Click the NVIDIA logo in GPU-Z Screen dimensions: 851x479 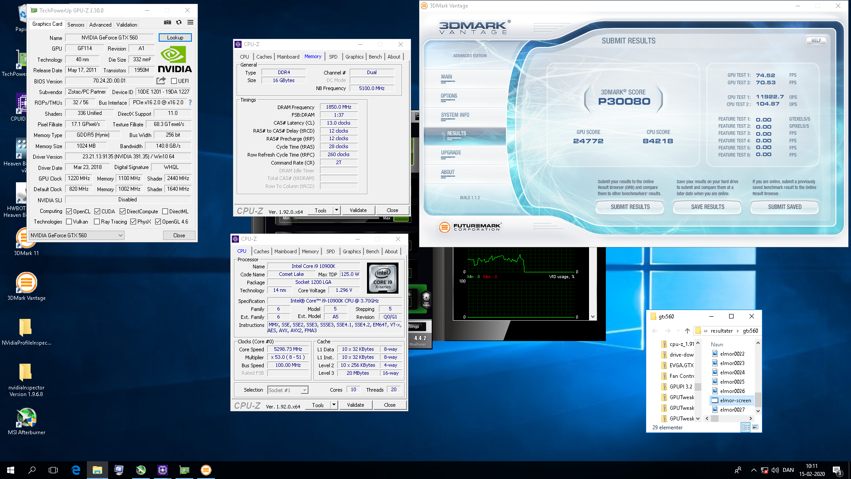(175, 60)
